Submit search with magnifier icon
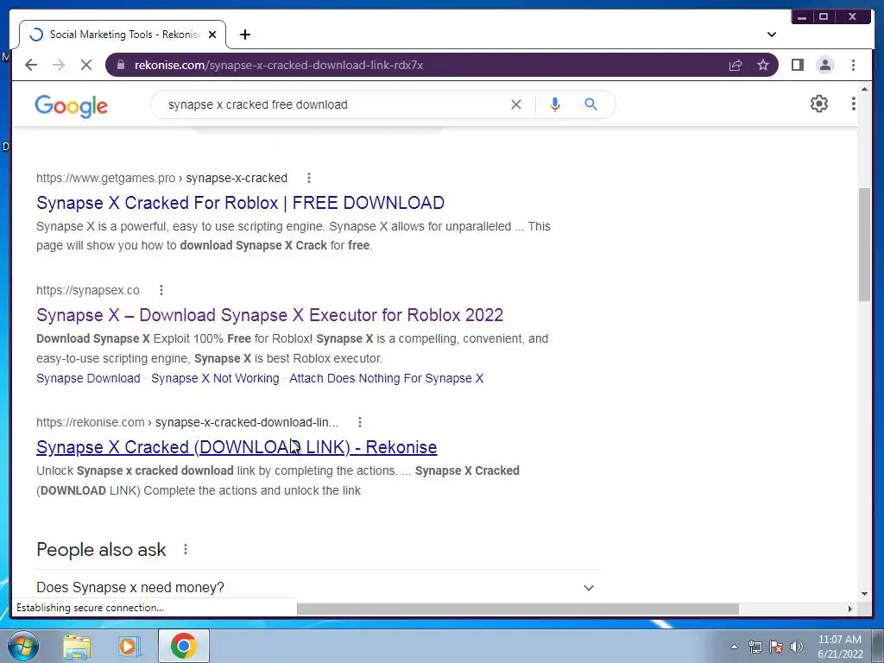This screenshot has height=663, width=884. tap(590, 104)
